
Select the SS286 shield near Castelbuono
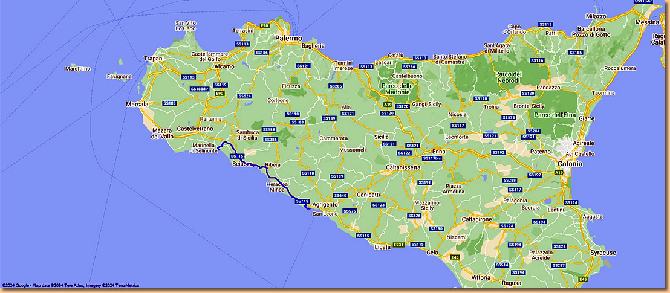409,66
